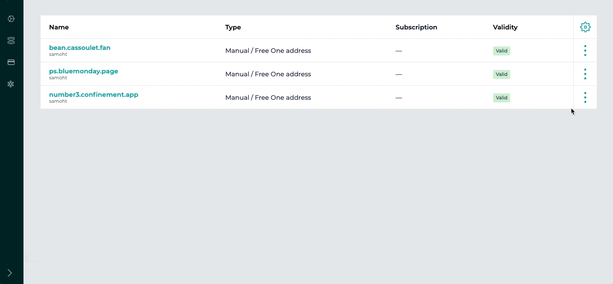The image size is (613, 284).
Task: Click the Name column header
Action: coord(59,27)
